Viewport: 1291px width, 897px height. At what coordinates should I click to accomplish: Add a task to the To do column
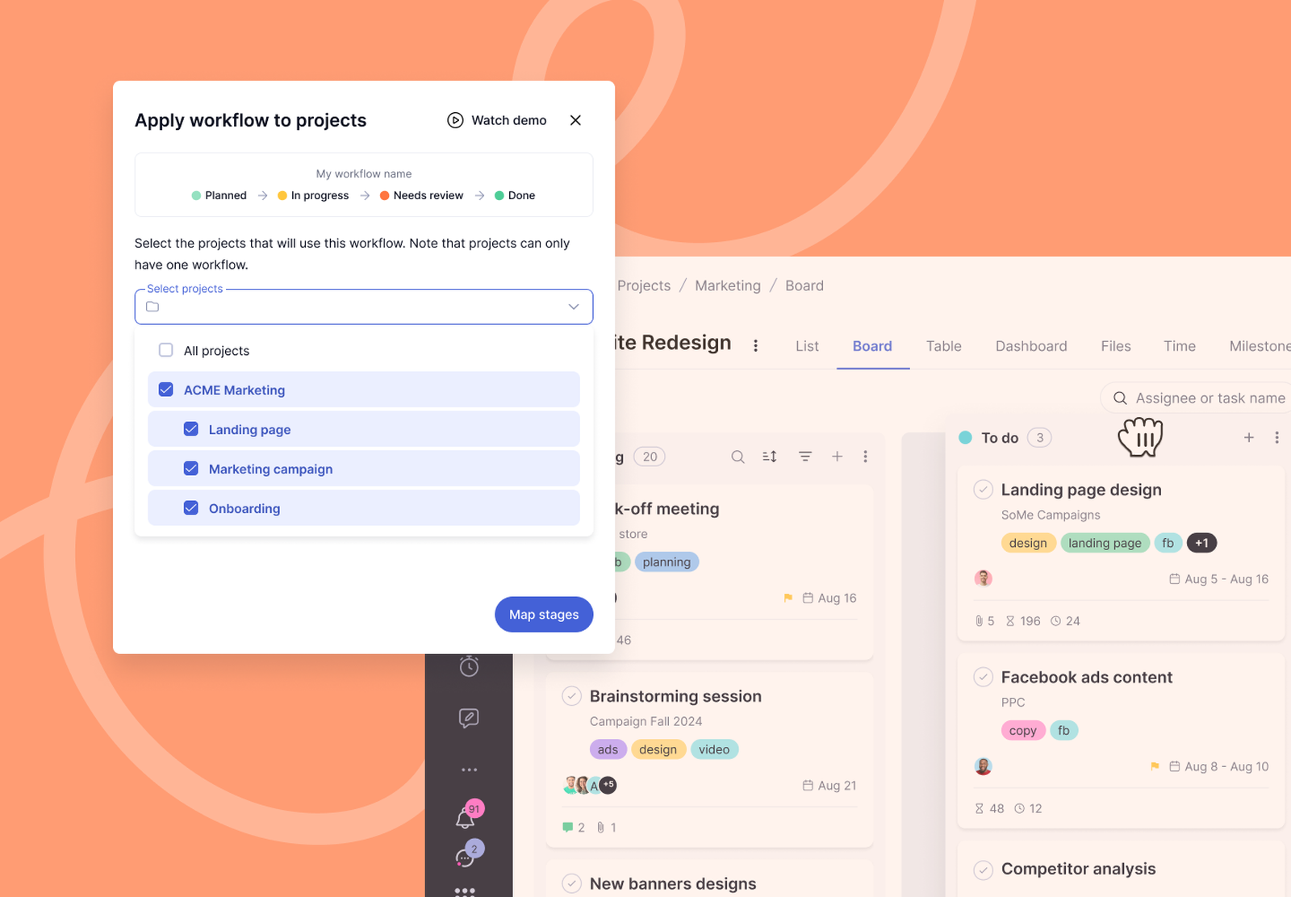pos(1248,437)
